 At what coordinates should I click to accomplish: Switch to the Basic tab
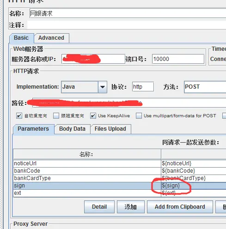21,38
